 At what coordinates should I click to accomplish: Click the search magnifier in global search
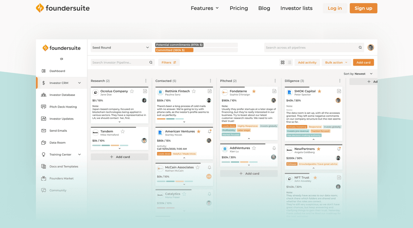(360, 47)
